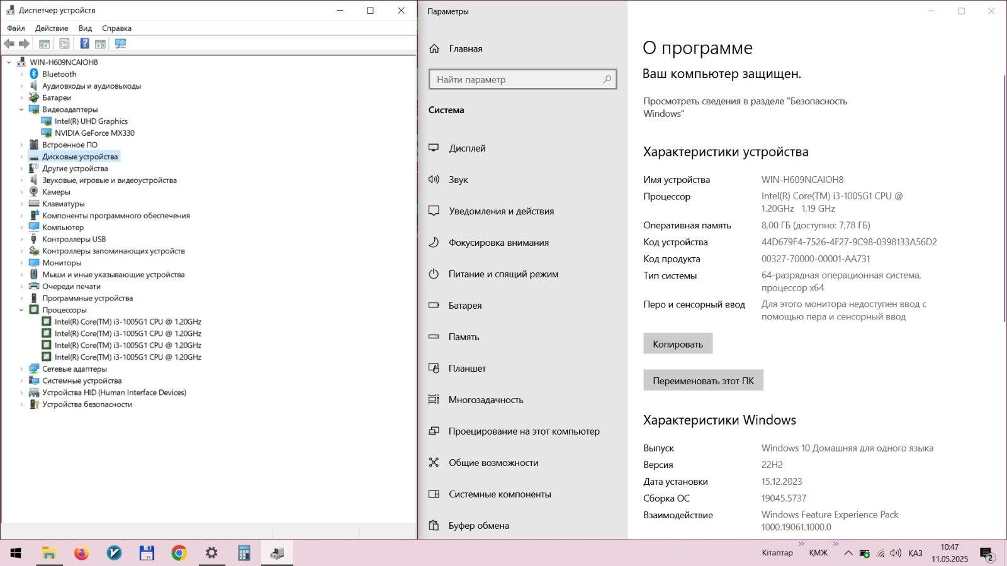Click the Back arrow in Device Manager toolbar

(x=9, y=44)
